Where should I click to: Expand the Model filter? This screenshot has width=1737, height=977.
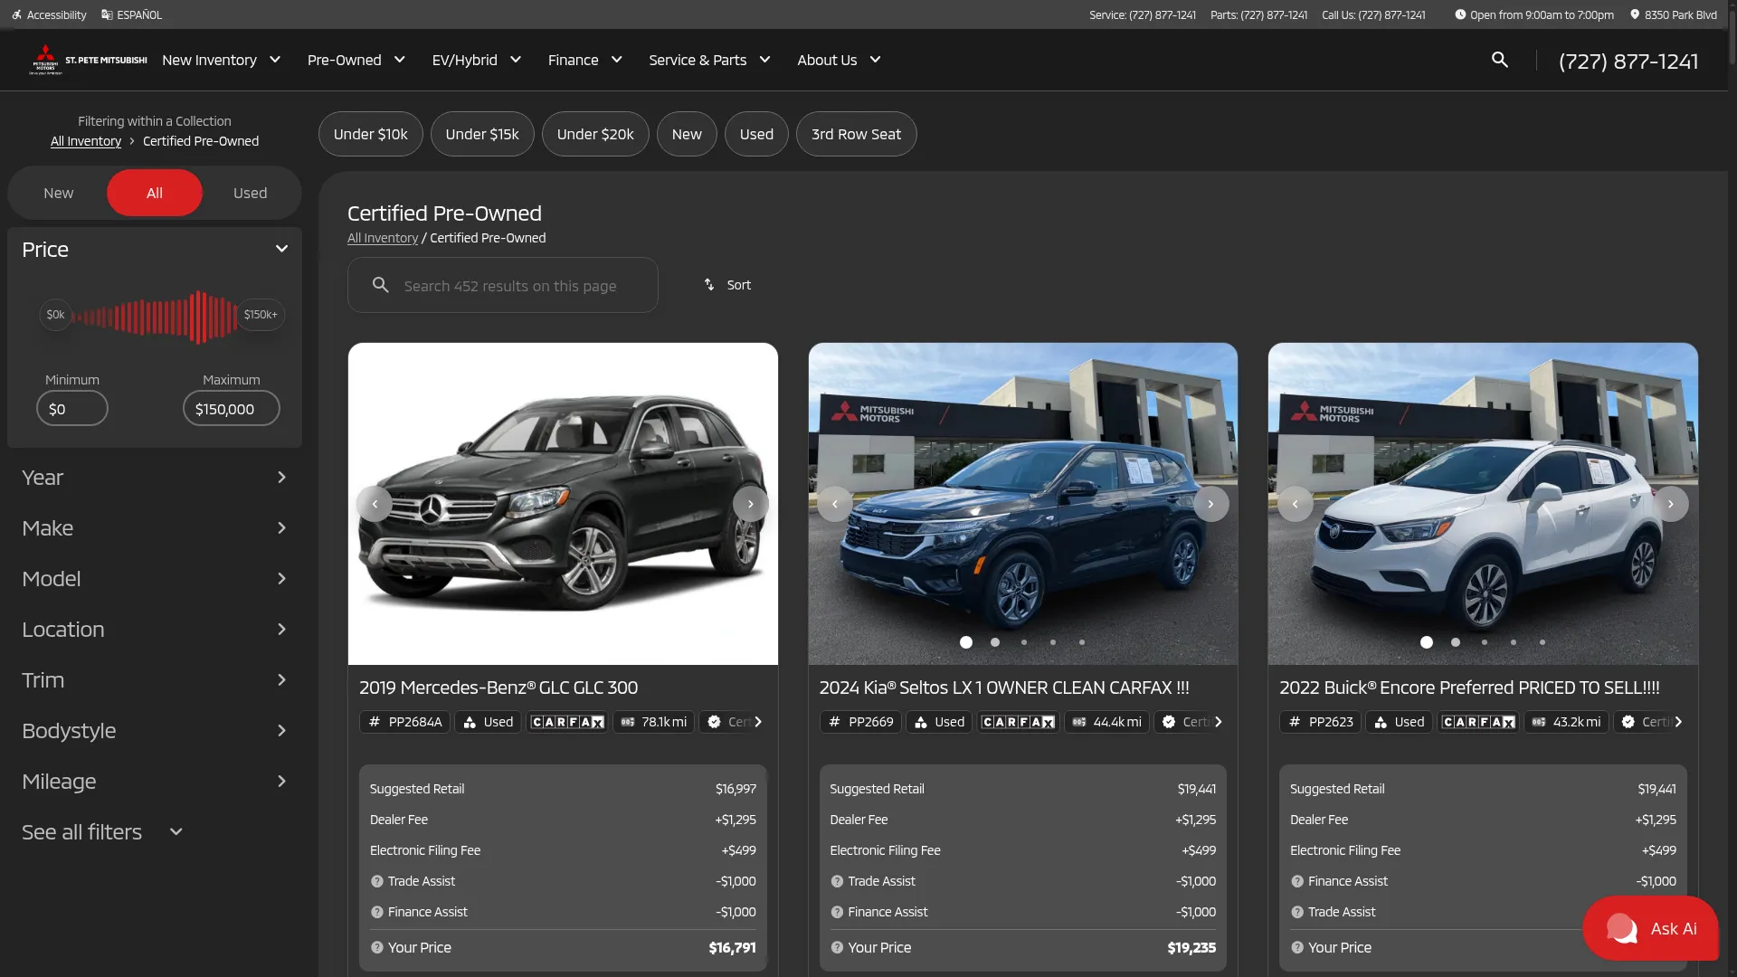pos(155,579)
